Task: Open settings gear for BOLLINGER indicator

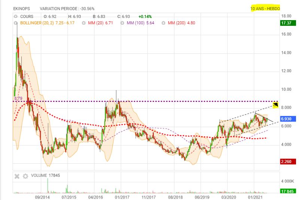Action: tap(16, 23)
